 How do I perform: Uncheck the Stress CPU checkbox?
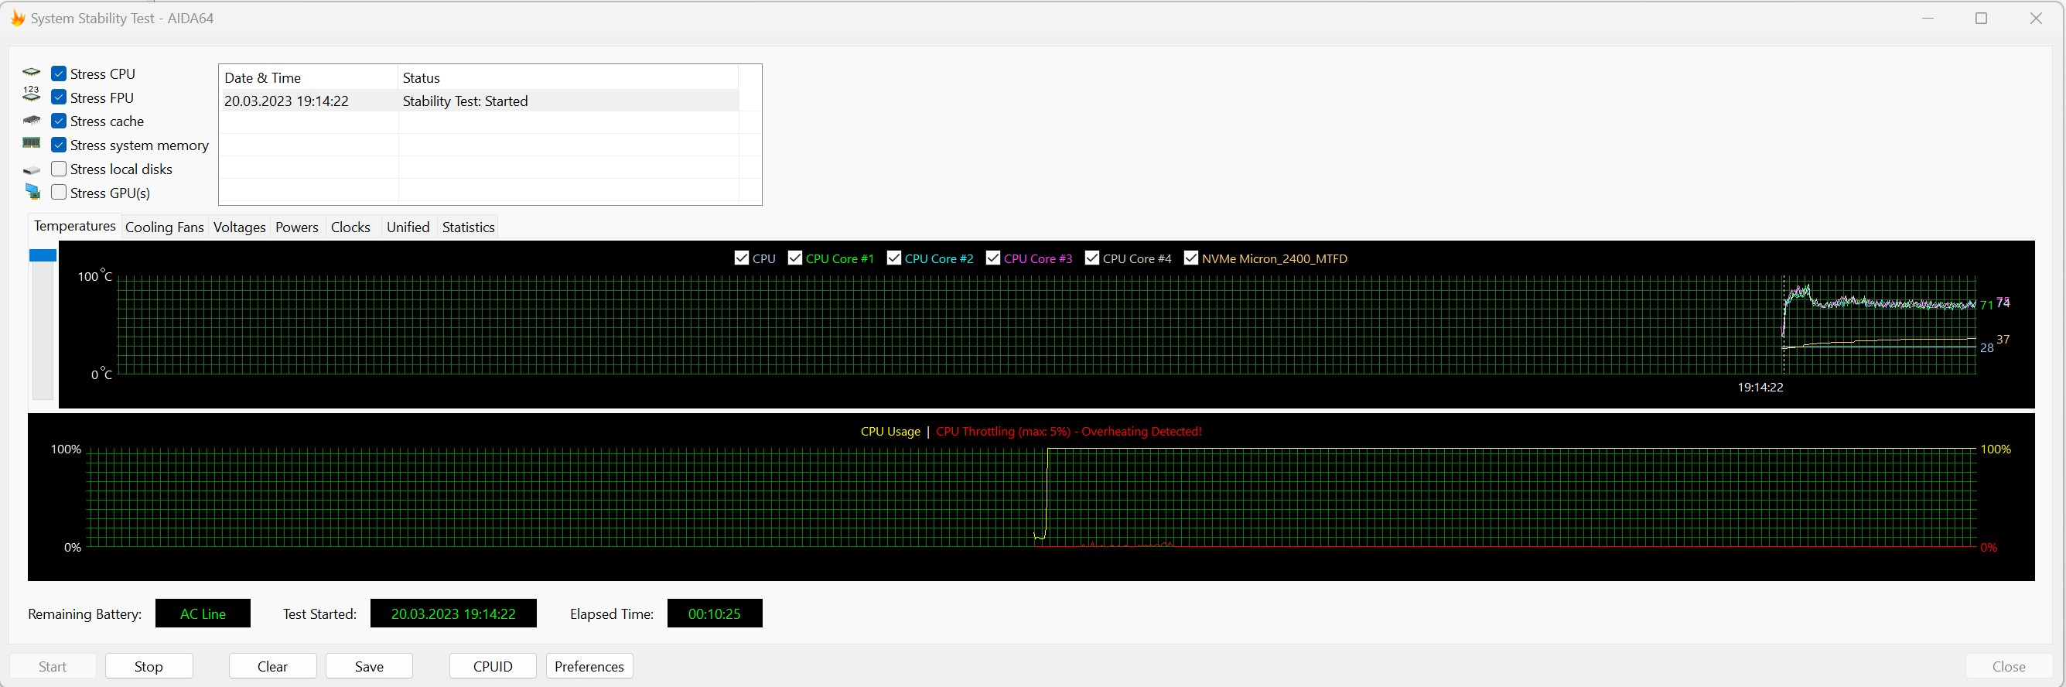(59, 73)
